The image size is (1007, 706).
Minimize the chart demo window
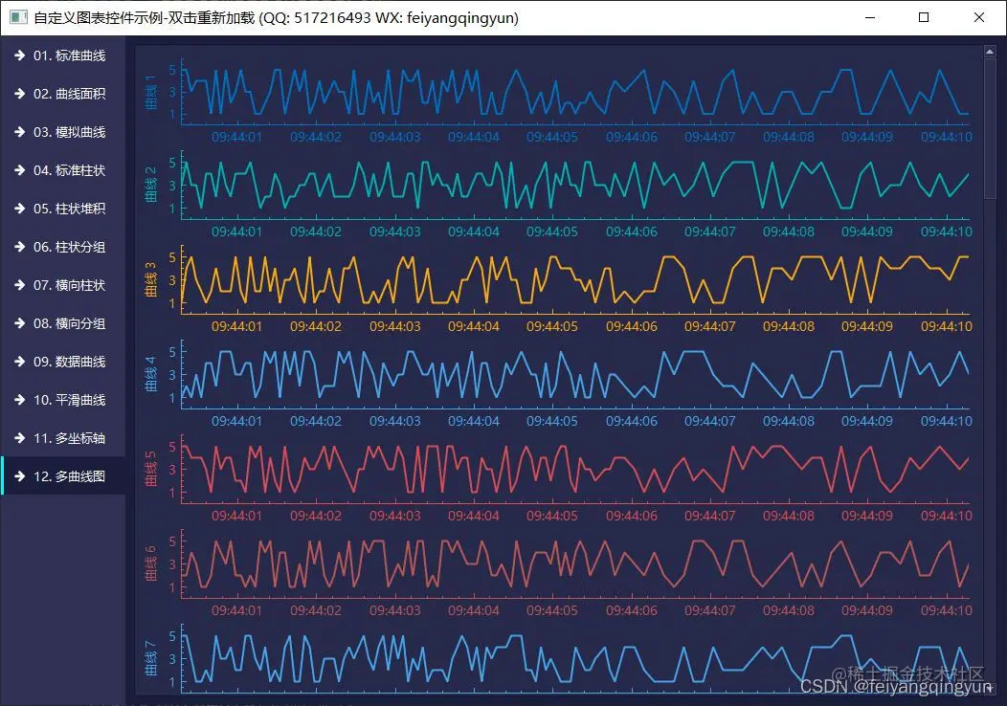pos(870,17)
